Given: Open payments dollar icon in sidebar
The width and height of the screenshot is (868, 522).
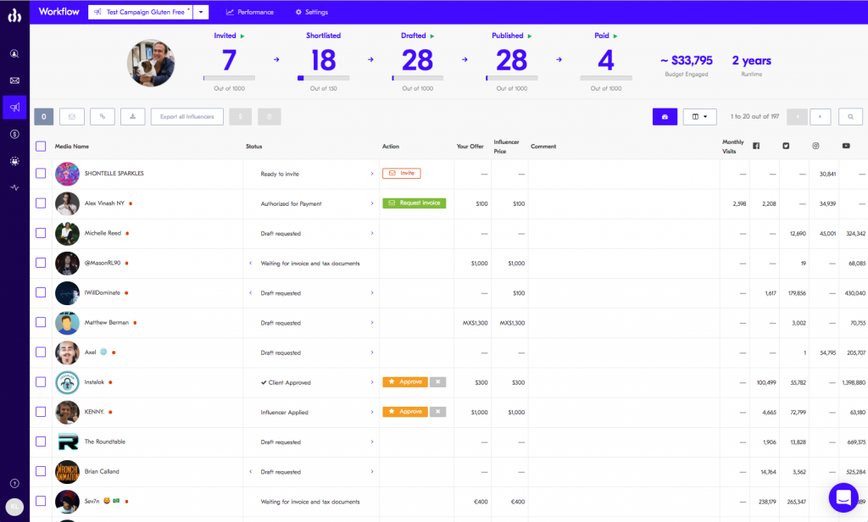Looking at the screenshot, I should point(14,134).
